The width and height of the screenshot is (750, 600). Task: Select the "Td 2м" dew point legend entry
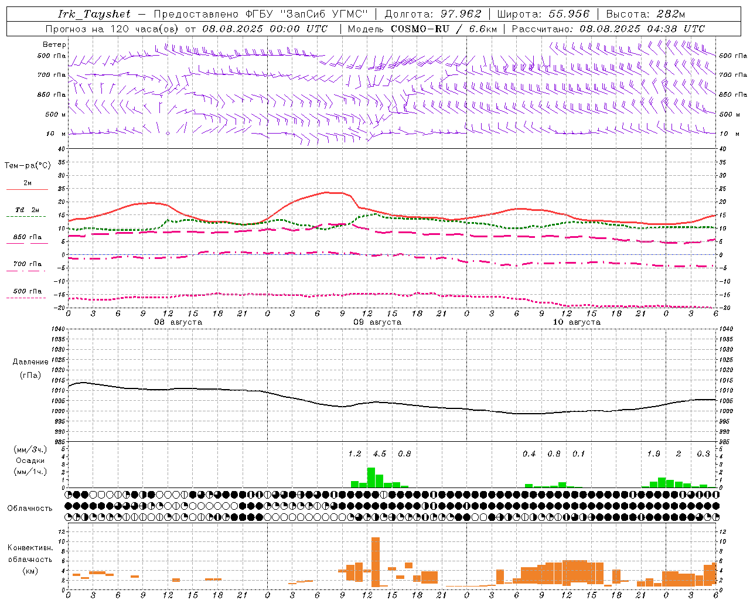[27, 210]
